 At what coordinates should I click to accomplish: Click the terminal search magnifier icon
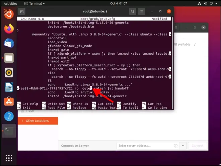pos(132,11)
